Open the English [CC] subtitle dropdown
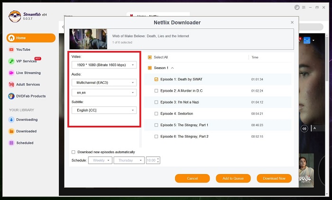Image resolution: width=332 pixels, height=200 pixels. tap(104, 110)
